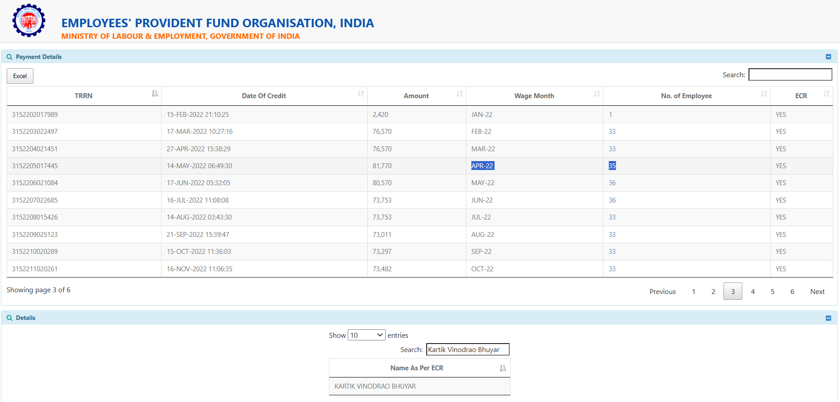Go to page 4 of results
Screen dimensions: 840x402
[x=753, y=291]
